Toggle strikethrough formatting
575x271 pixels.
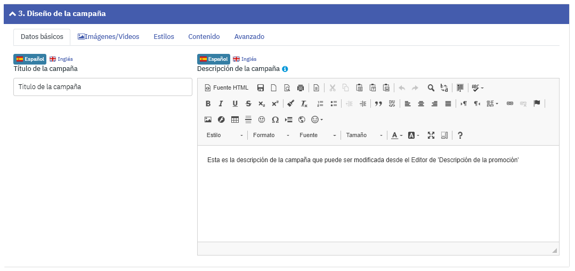point(248,103)
